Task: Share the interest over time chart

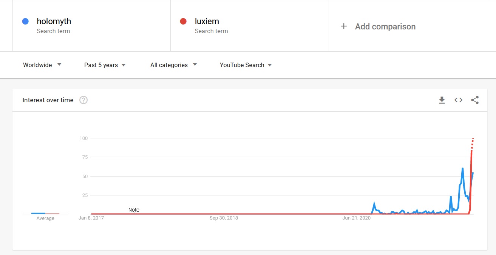Action: pos(475,100)
